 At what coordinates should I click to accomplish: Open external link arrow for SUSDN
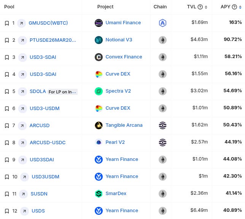pyautogui.click(x=23, y=194)
